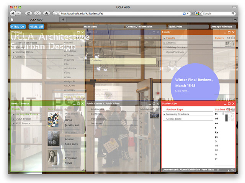The height and width of the screenshot is (183, 245).
Task: Click the Google search engine icon
Action: 198,14
